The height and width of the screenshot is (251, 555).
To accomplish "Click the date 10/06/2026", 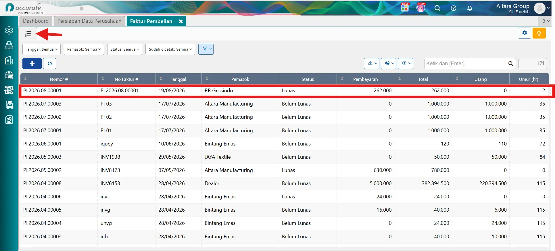I will 171,144.
